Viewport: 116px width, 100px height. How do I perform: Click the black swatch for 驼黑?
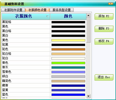pyautogui.click(x=68, y=45)
